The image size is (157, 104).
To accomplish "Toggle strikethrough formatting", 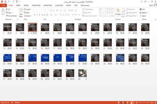I will (x=45, y=15).
